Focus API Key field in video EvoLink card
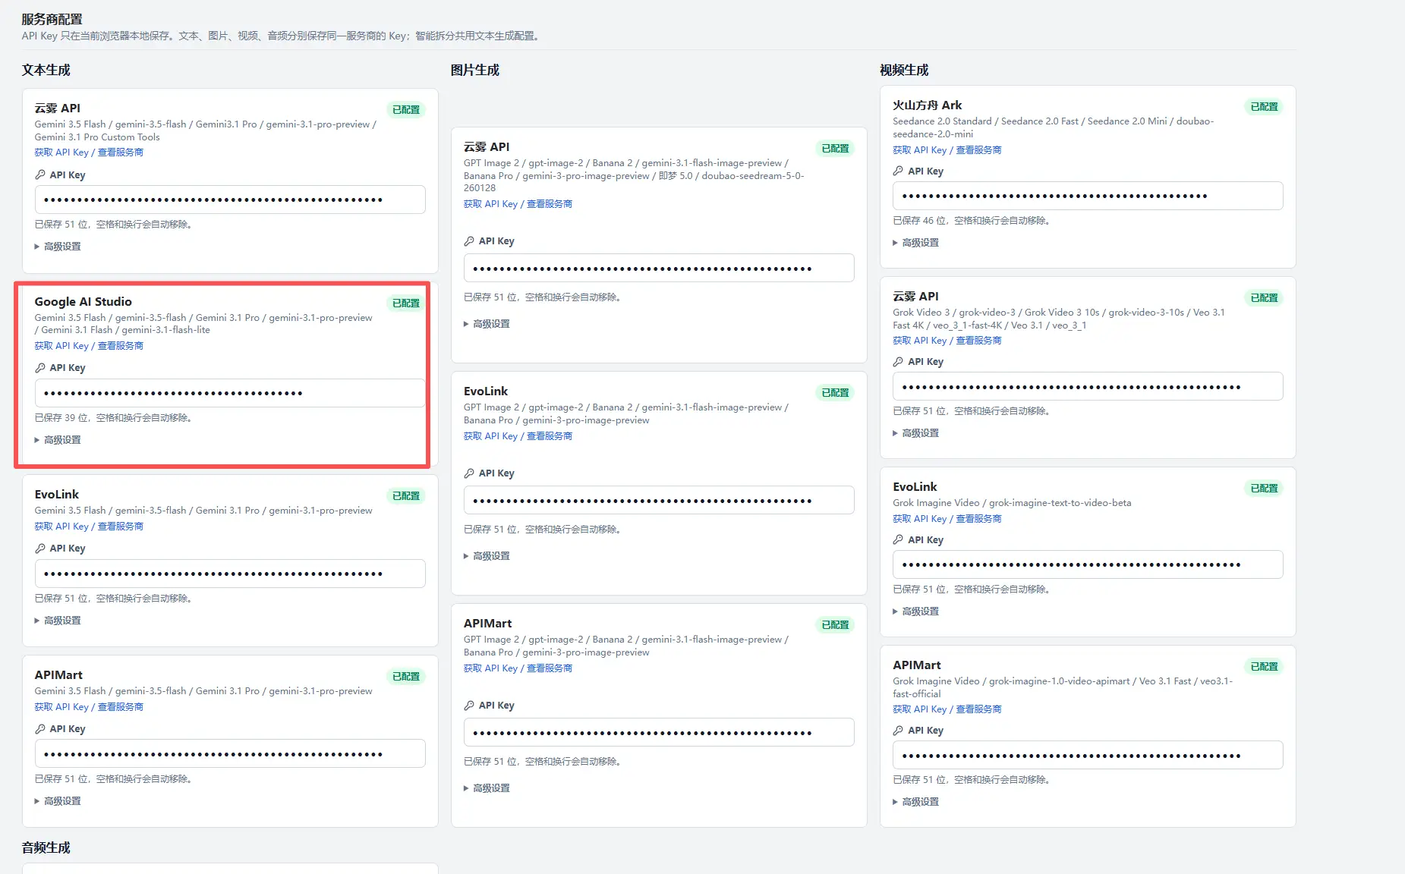The width and height of the screenshot is (1405, 874). click(x=1088, y=564)
